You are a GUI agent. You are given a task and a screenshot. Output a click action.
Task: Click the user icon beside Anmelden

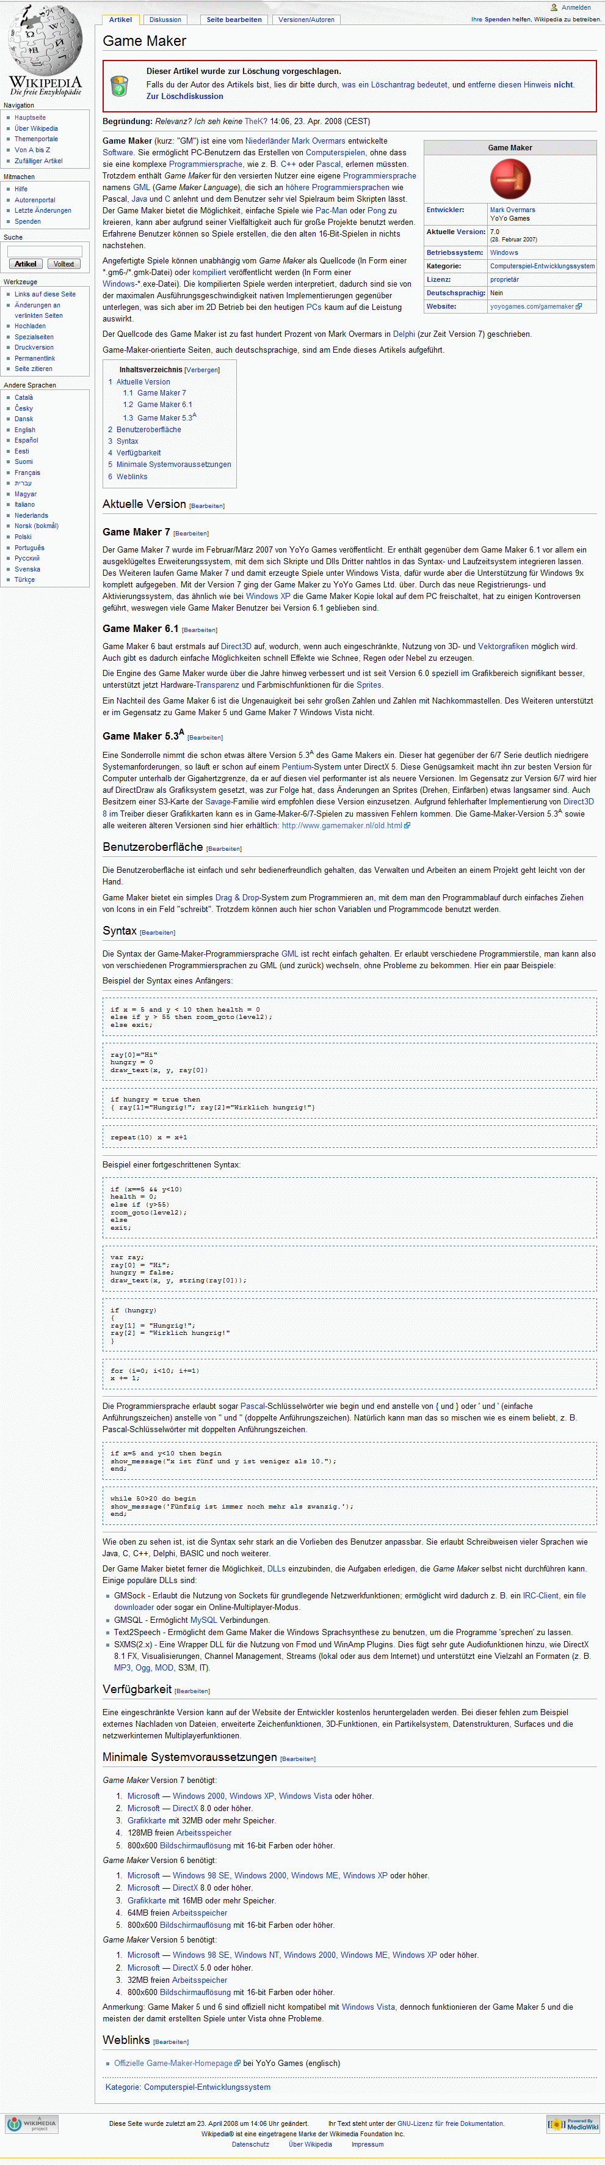[554, 7]
